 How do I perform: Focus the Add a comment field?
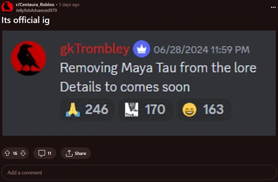tap(139, 172)
